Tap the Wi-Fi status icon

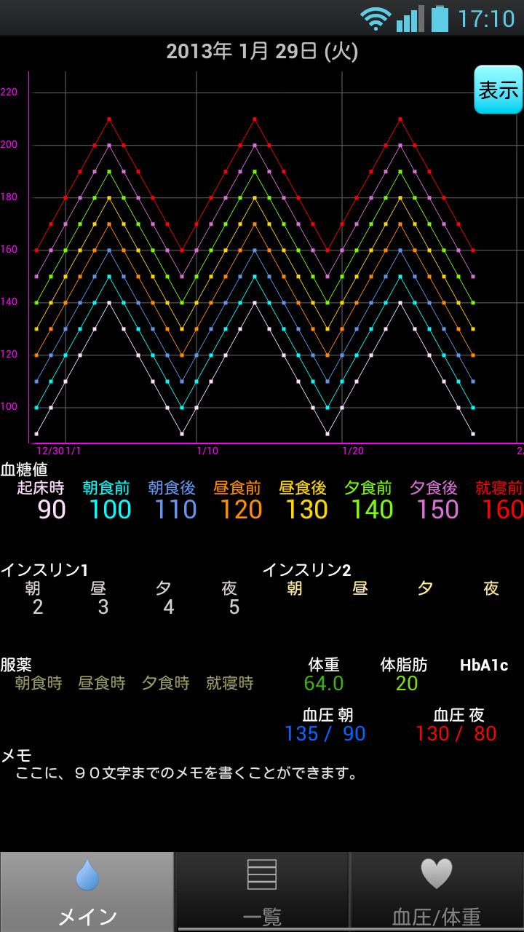(x=376, y=18)
